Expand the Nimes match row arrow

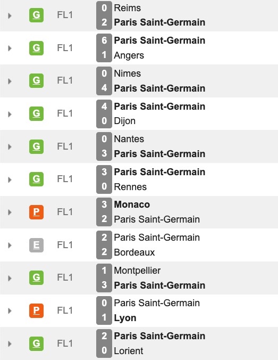tap(10, 81)
